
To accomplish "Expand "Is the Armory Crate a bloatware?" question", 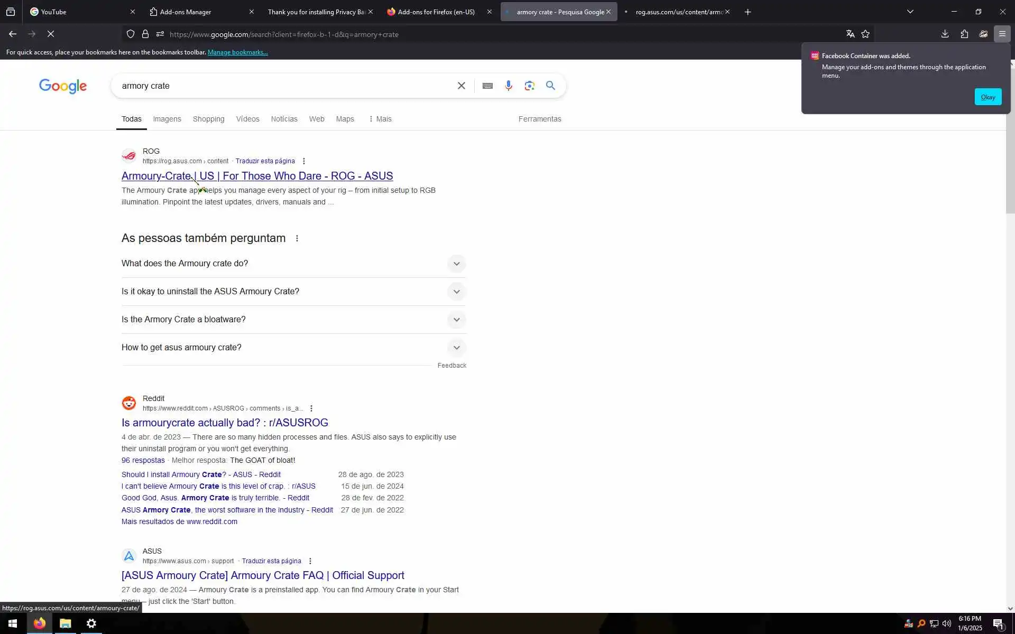I will [x=456, y=320].
